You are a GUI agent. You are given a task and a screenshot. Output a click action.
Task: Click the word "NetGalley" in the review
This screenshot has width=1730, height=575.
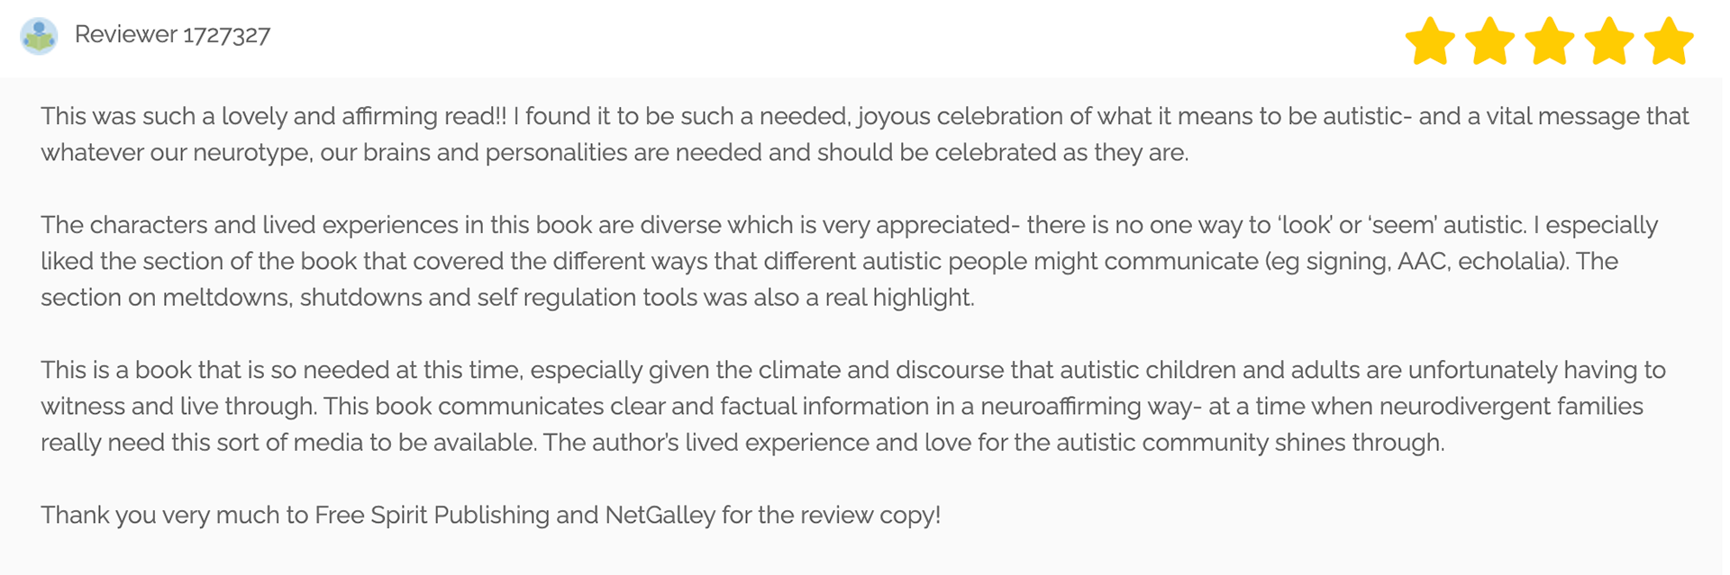point(660,515)
